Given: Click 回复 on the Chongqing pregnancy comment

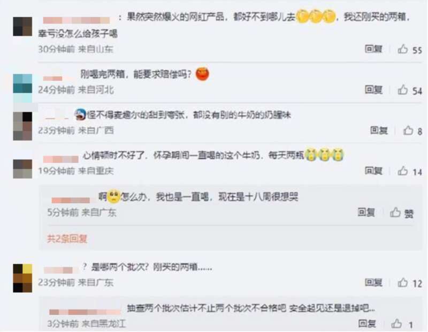Looking at the screenshot, I should pos(373,171).
